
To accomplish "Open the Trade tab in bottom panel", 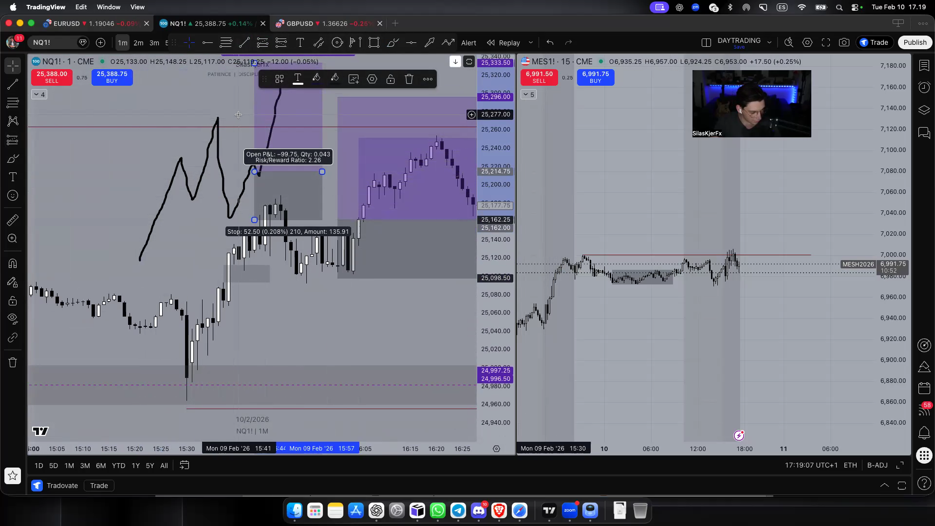I will (x=99, y=486).
